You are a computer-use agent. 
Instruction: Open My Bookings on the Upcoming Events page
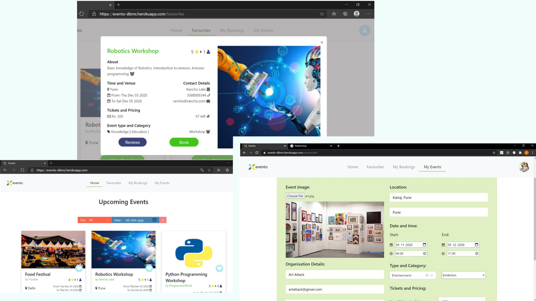[138, 183]
